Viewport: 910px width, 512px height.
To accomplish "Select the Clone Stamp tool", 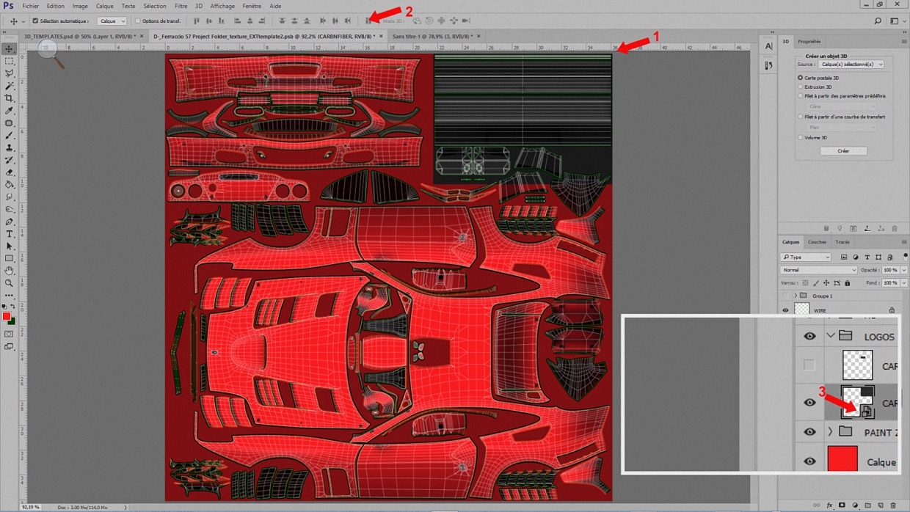I will pos(9,147).
